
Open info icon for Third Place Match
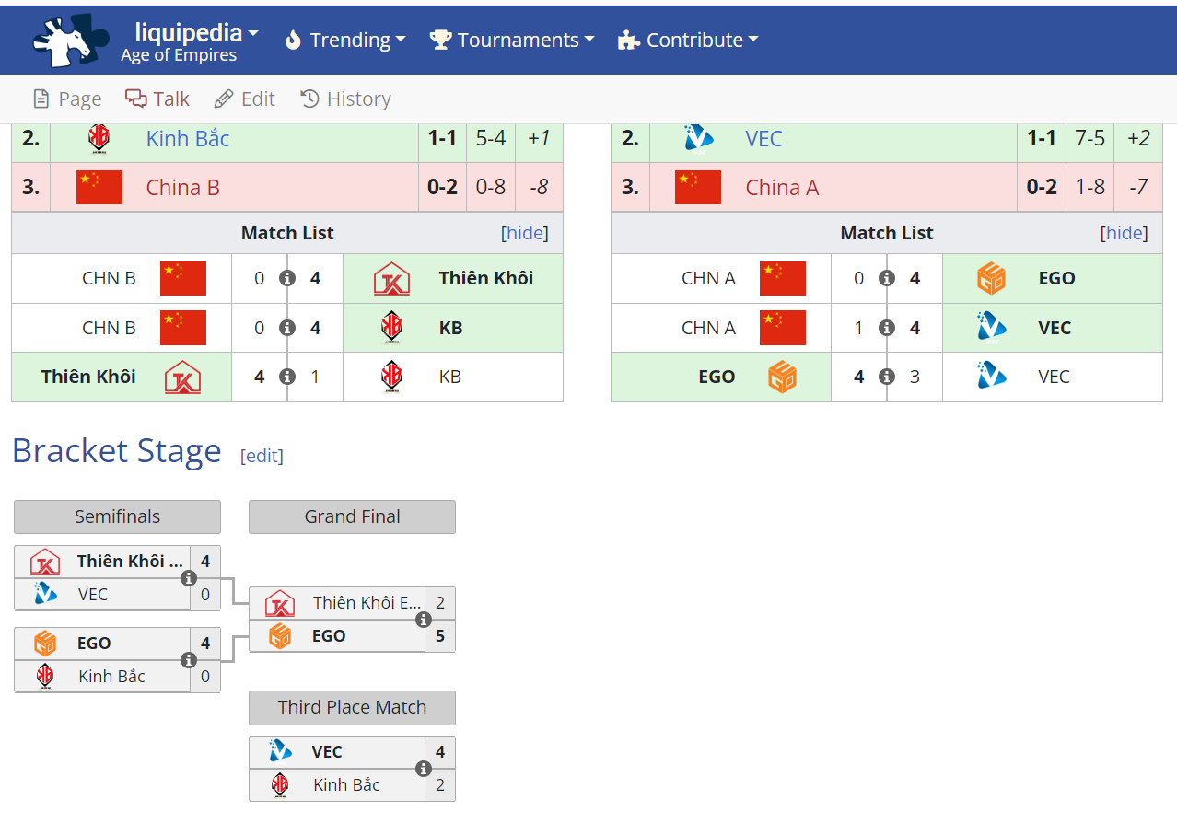click(424, 769)
